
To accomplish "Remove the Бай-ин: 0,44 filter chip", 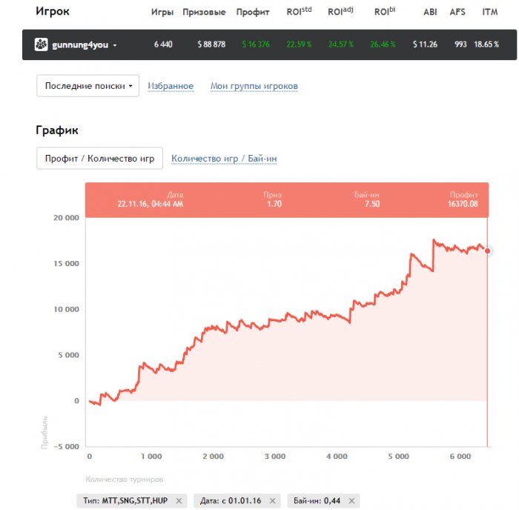I will [353, 501].
